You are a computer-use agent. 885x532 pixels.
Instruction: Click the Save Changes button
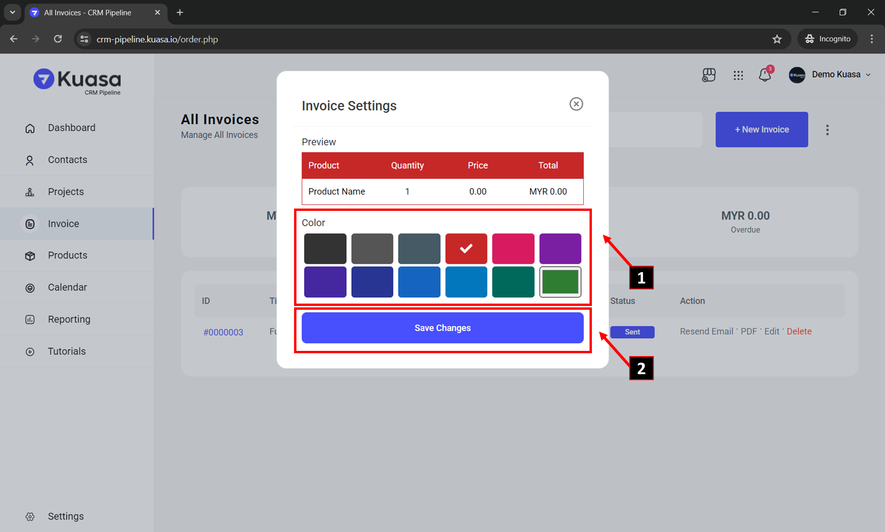[442, 328]
